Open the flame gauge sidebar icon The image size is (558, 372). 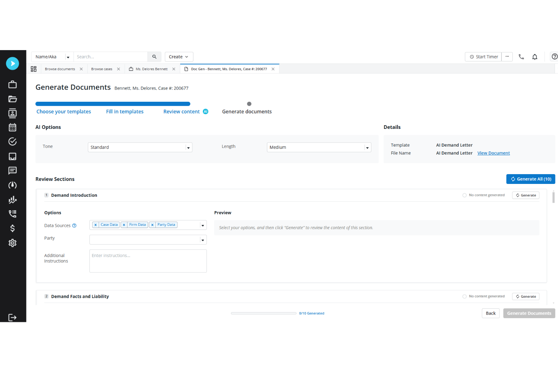12,185
